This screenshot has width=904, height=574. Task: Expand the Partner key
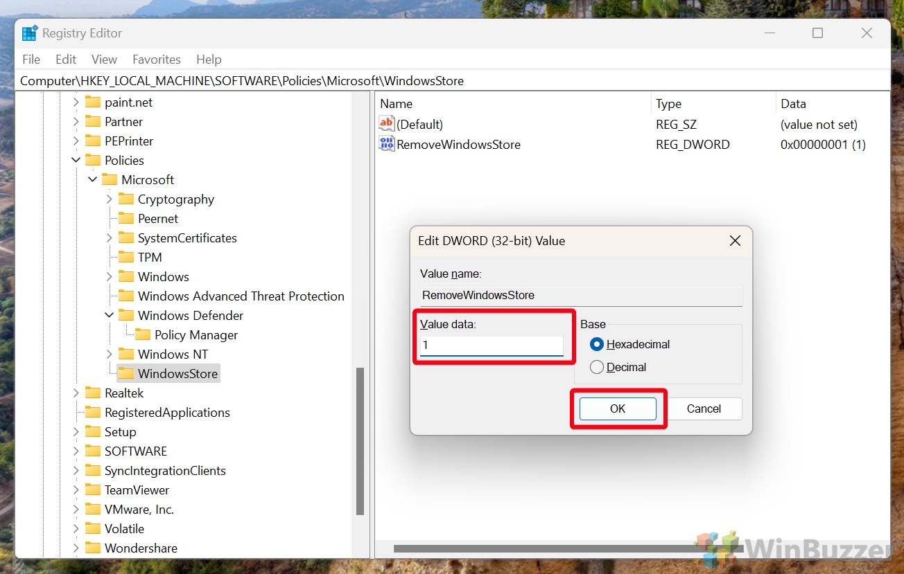pyautogui.click(x=76, y=121)
